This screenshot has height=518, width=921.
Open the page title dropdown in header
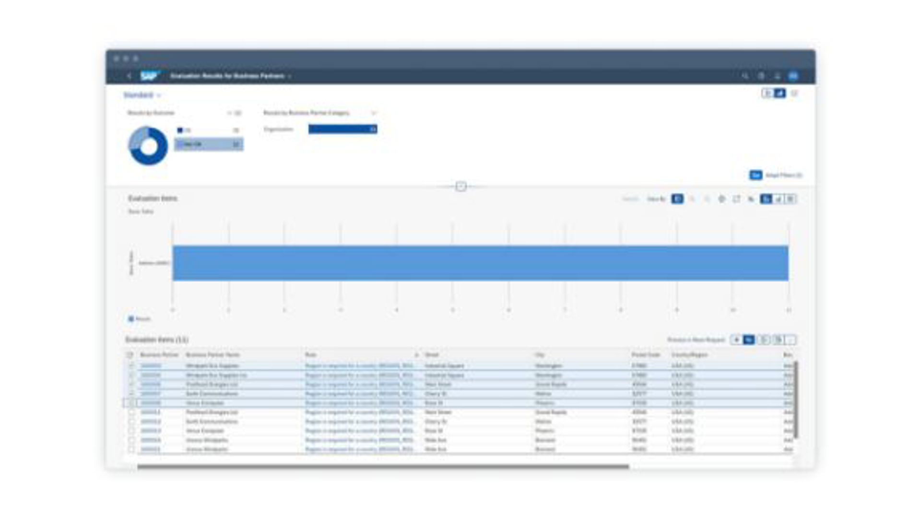pos(290,76)
